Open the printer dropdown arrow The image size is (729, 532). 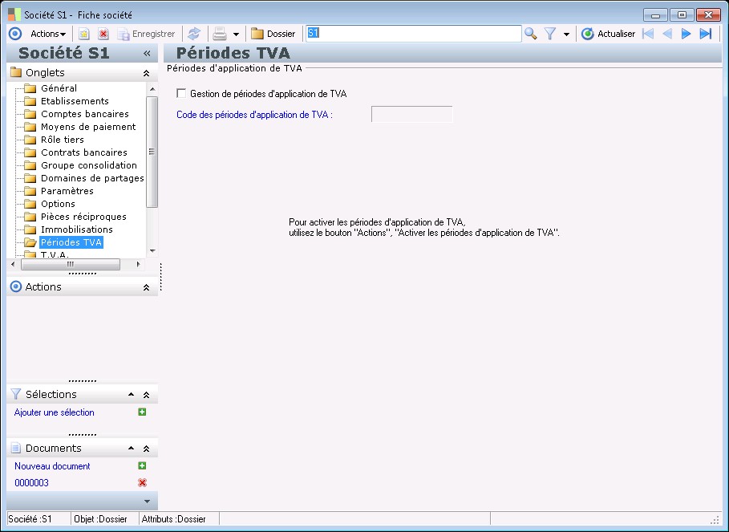click(236, 35)
